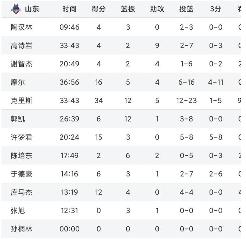The height and width of the screenshot is (239, 246).
Task: Open player 陶汉林's row
Action: (x=121, y=27)
